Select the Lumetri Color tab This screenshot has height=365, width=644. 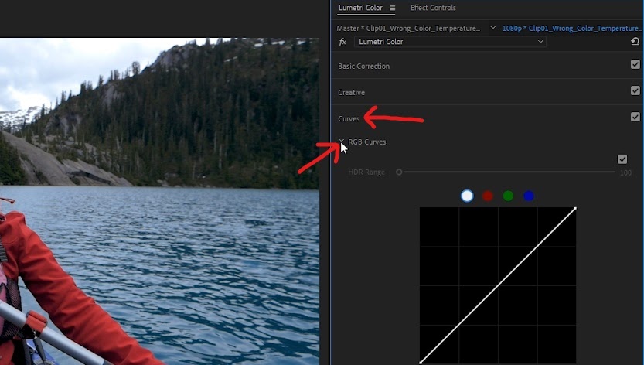[x=360, y=8]
